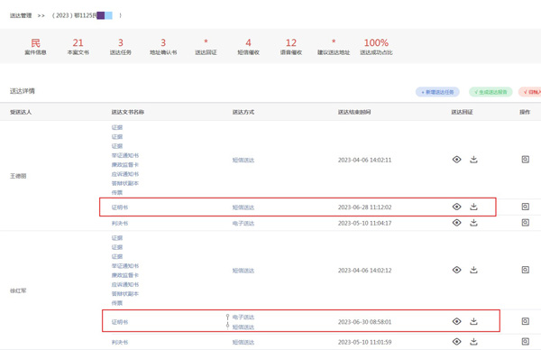Select recipient name 徐红军
Screen dimensions: 541x350
coord(18,290)
